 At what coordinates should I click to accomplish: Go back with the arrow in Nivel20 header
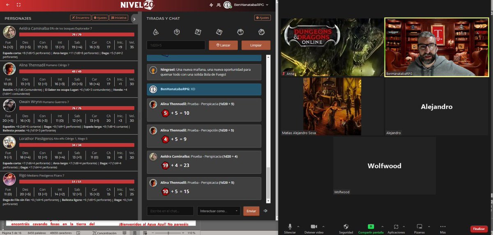[x=7, y=5]
